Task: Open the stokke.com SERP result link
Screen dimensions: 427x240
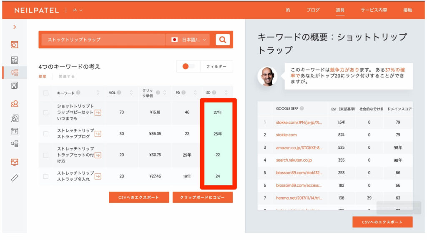Action: (x=286, y=135)
